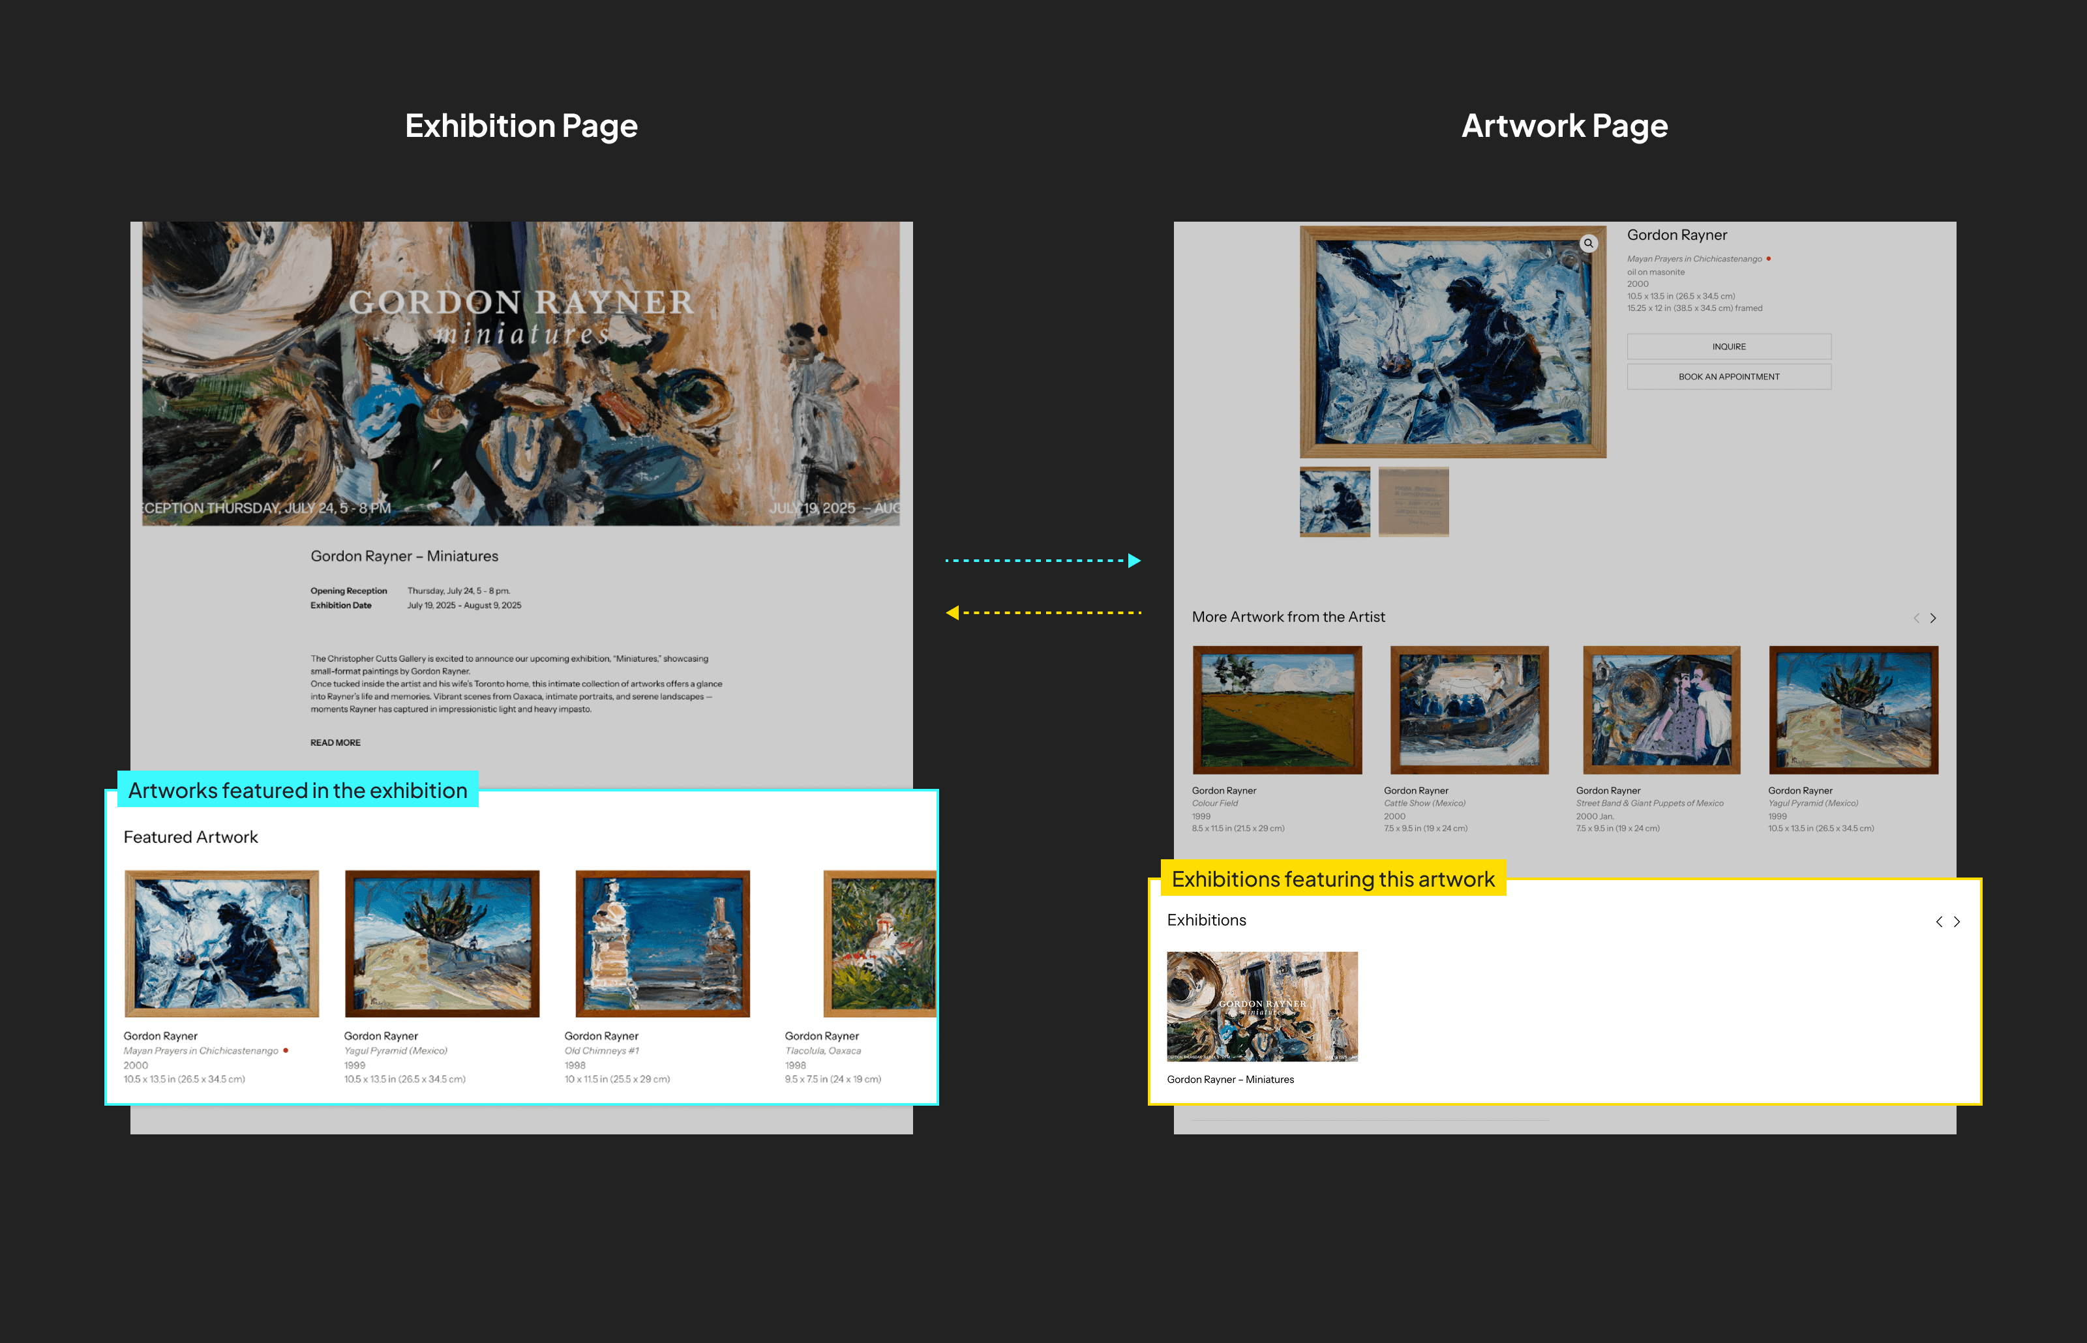Click next arrow in the Exhibitions carousel
Viewport: 2087px width, 1343px height.
point(1957,922)
